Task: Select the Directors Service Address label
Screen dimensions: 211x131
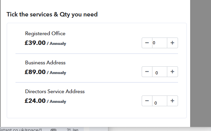Action: [55, 91]
